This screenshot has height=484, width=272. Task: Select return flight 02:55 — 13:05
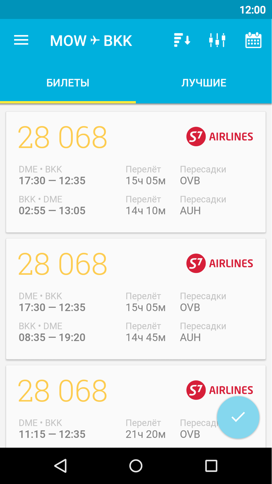point(52,210)
